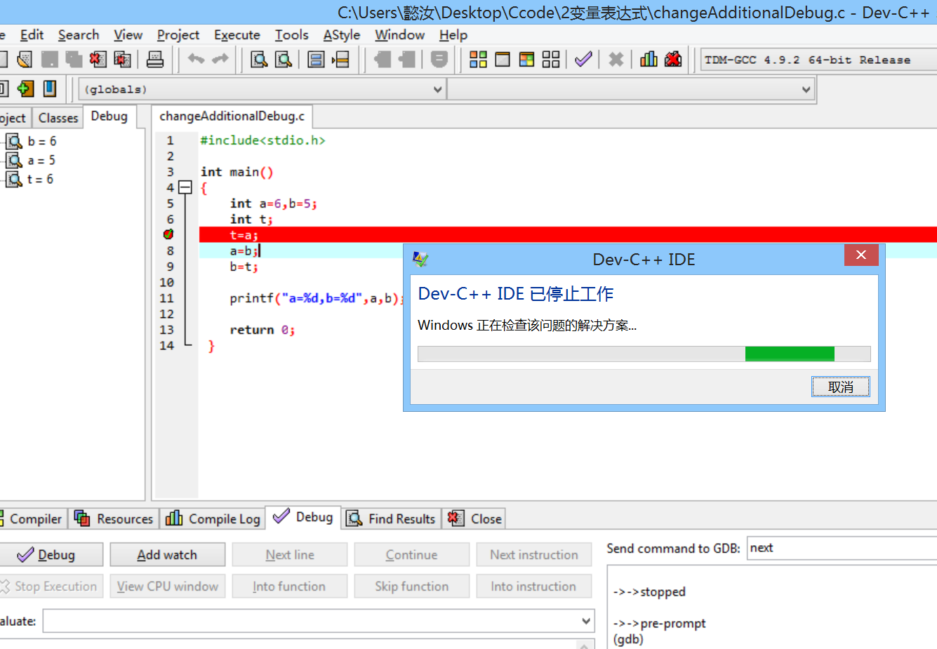Open the Execute menu
Screen dimensions: 937x649
point(237,34)
